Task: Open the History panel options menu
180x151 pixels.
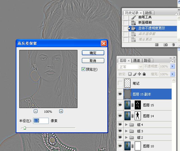Action: click(x=178, y=14)
